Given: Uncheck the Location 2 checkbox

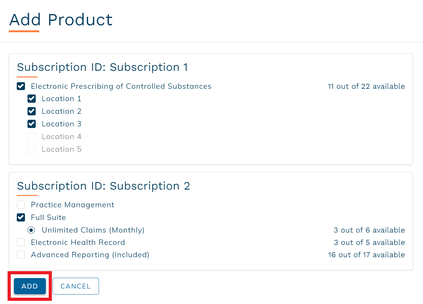Looking at the screenshot, I should coord(32,111).
